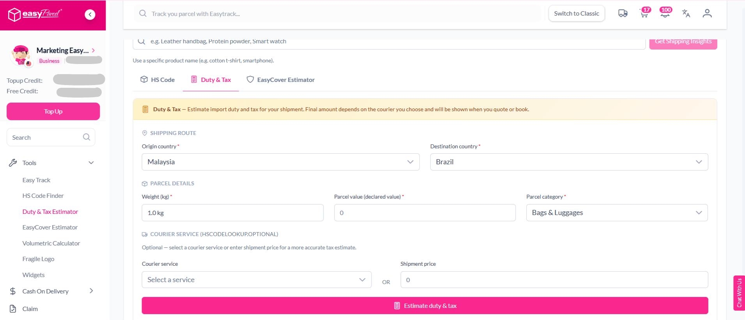Click the Business account badge
Screen dimensions: 745x320
(50, 61)
